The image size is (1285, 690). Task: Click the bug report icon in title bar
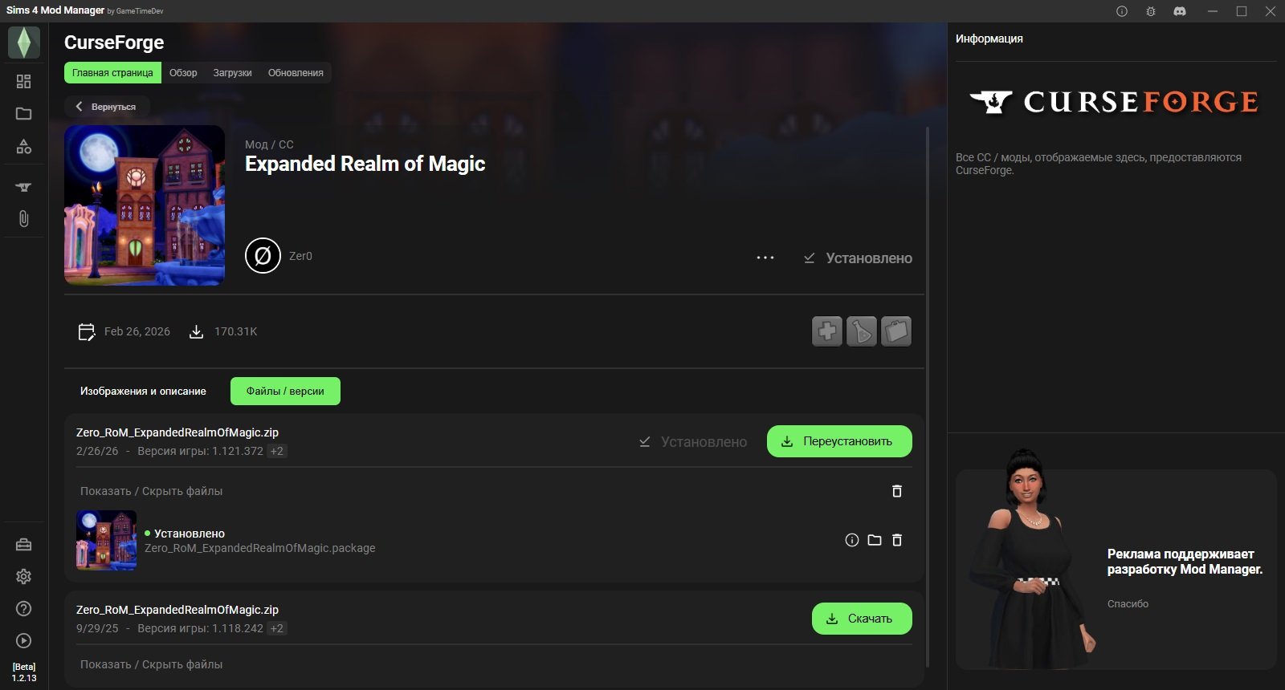click(x=1151, y=11)
